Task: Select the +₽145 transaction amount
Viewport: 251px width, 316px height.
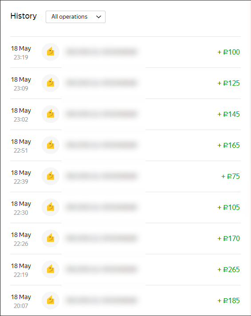Action: 229,114
